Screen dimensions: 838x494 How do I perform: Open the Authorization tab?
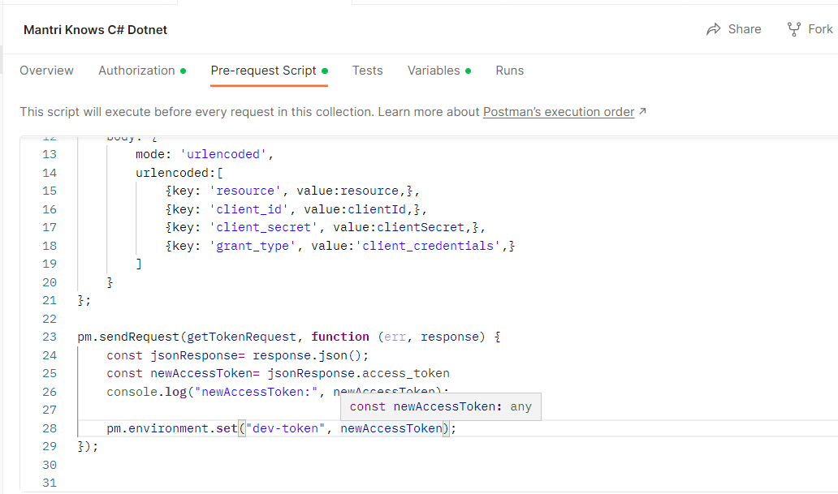(135, 71)
